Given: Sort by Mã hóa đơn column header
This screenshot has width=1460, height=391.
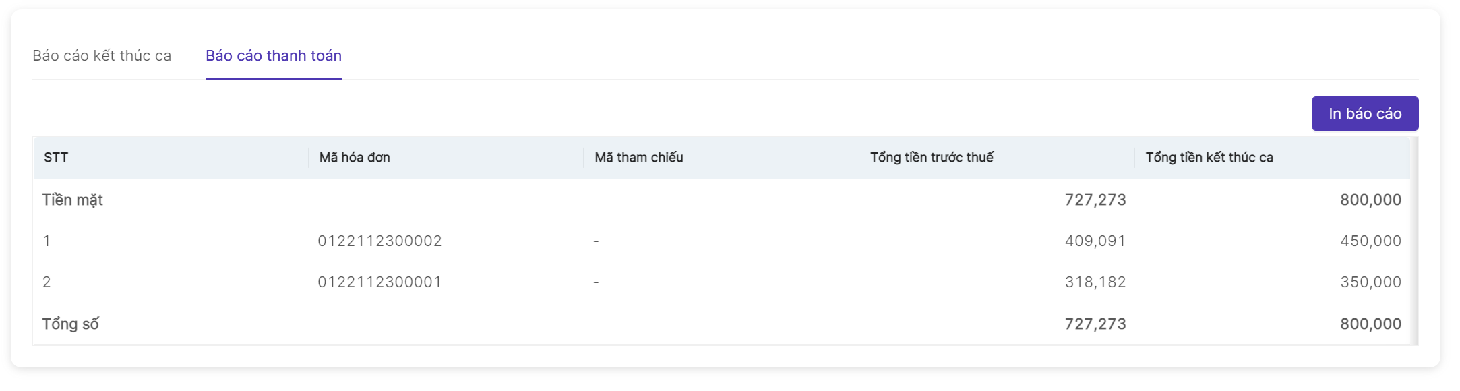Looking at the screenshot, I should click(x=355, y=158).
